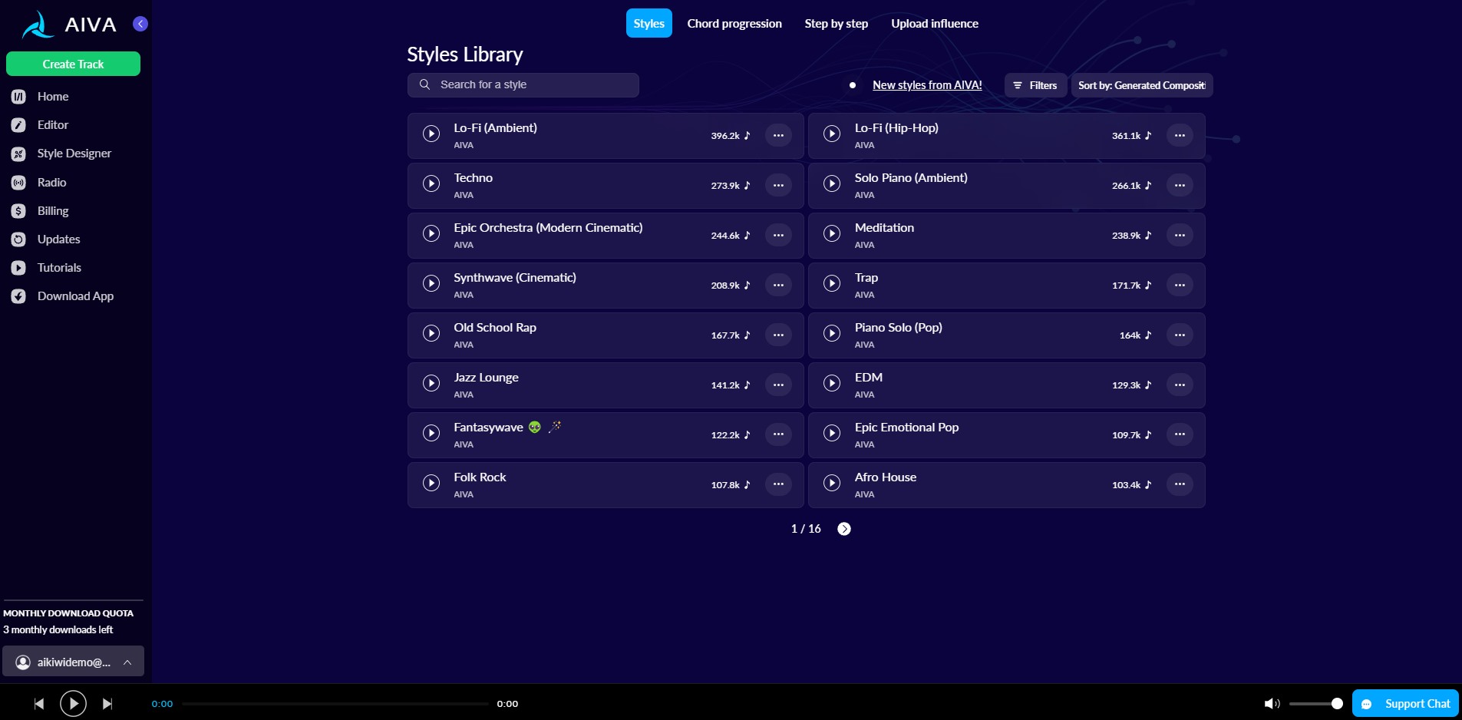The image size is (1462, 720).
Task: Play Epic Orchestra (Modern Cinematic) preview
Action: (x=431, y=233)
